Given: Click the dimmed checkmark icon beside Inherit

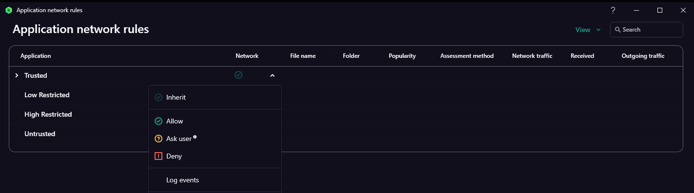Looking at the screenshot, I should pos(158,97).
